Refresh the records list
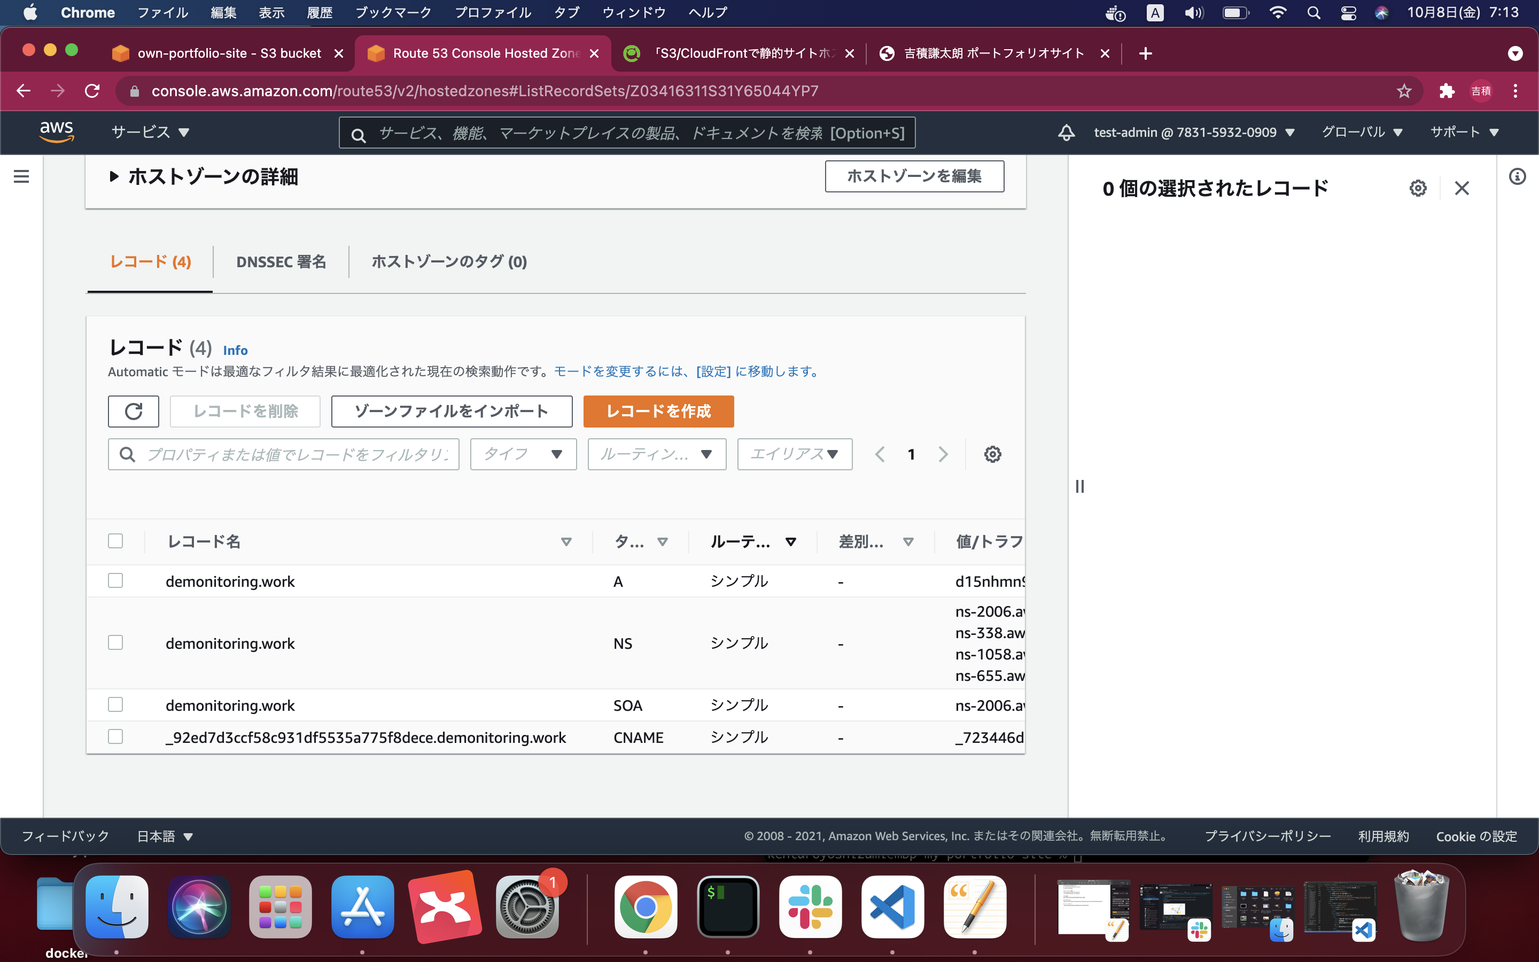The image size is (1539, 962). 133,411
